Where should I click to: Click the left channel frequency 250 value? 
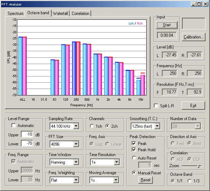click(x=169, y=73)
